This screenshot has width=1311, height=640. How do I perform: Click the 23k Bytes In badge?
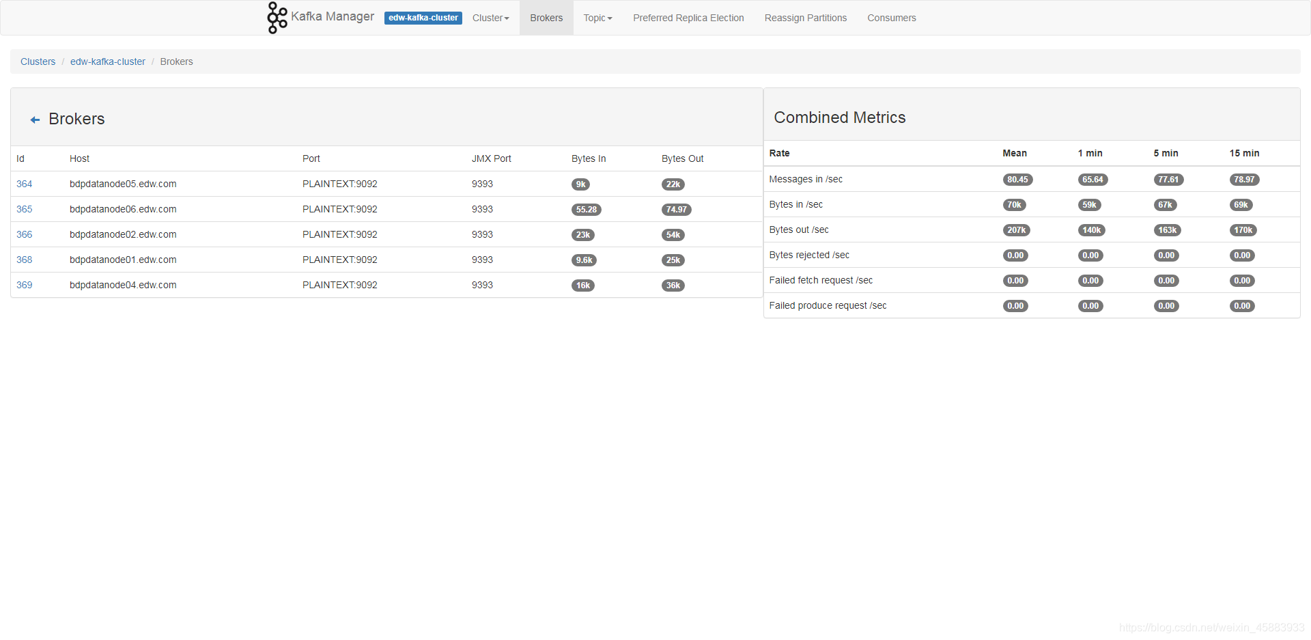(583, 235)
